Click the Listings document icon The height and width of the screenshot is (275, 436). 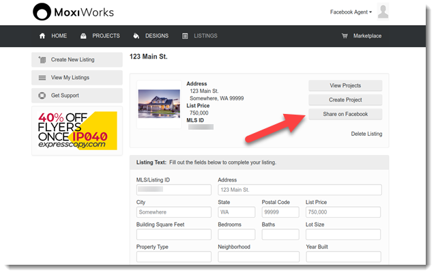[185, 35]
